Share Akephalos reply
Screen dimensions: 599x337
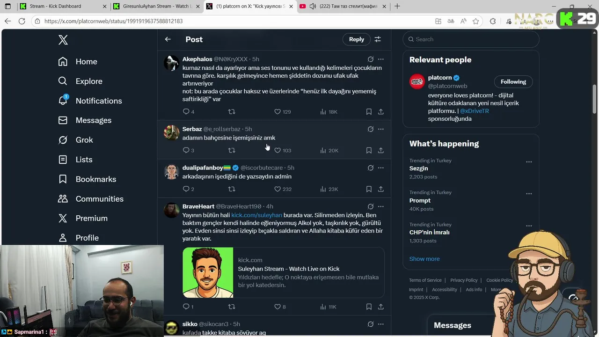381,112
